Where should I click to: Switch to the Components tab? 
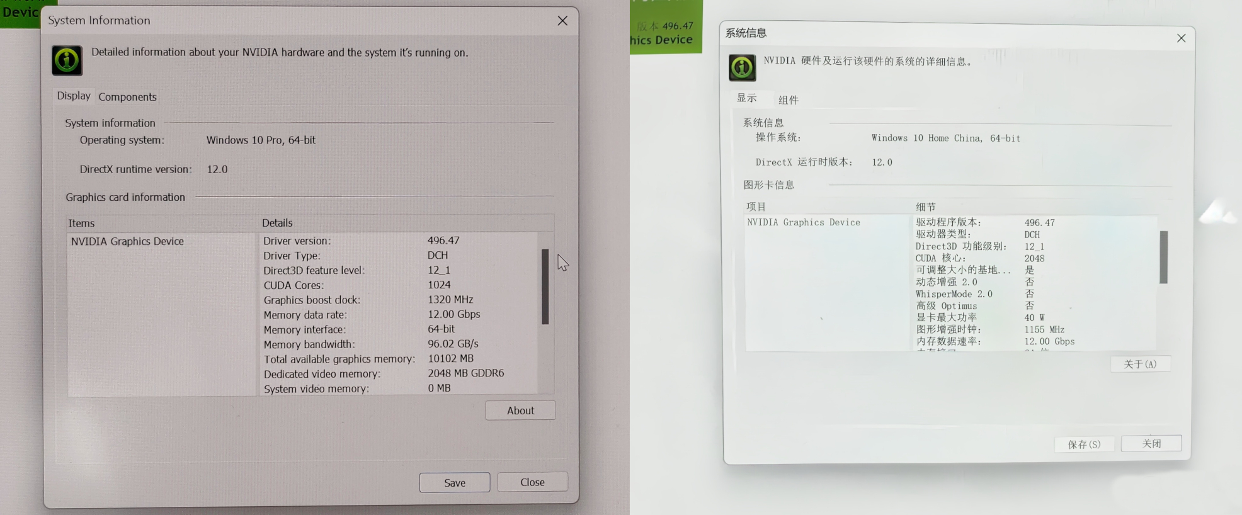pos(127,97)
